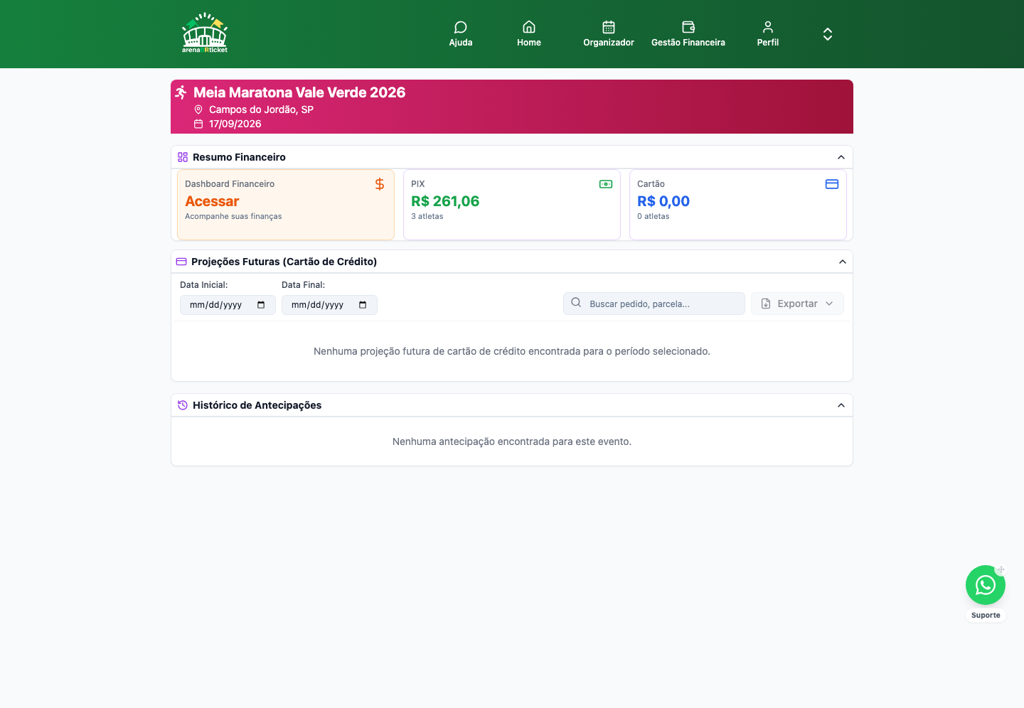Click the blue Cartão credit card icon

coord(832,184)
